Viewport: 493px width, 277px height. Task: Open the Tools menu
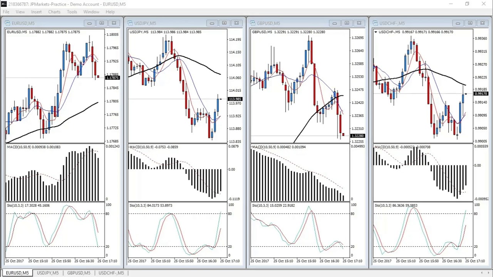(72, 12)
